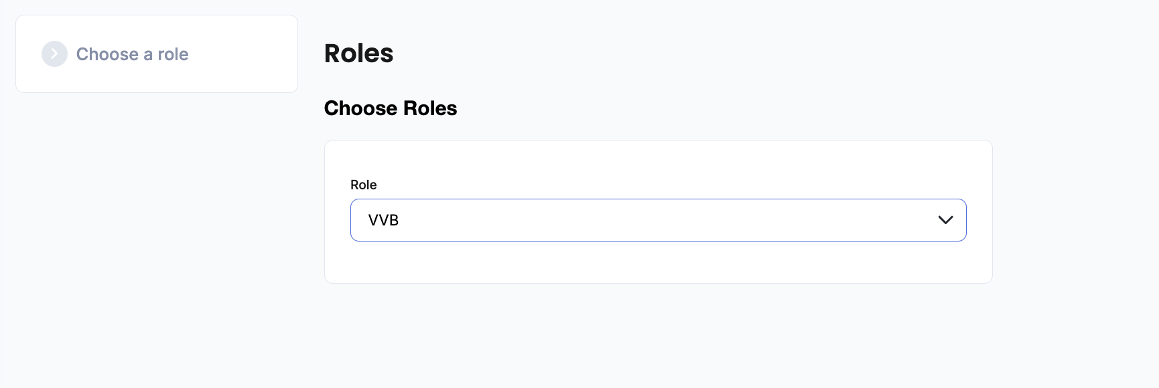Click the down arrow in Role field
The image size is (1159, 388).
pos(945,220)
